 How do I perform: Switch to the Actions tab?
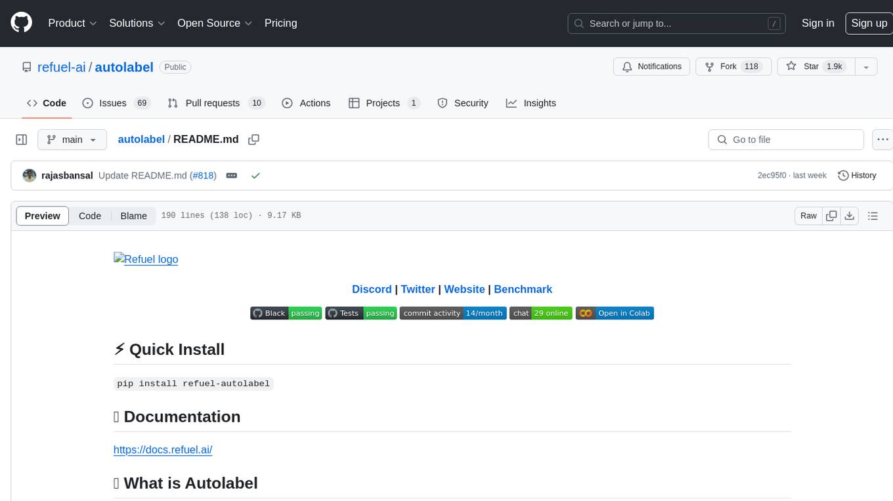click(x=306, y=103)
